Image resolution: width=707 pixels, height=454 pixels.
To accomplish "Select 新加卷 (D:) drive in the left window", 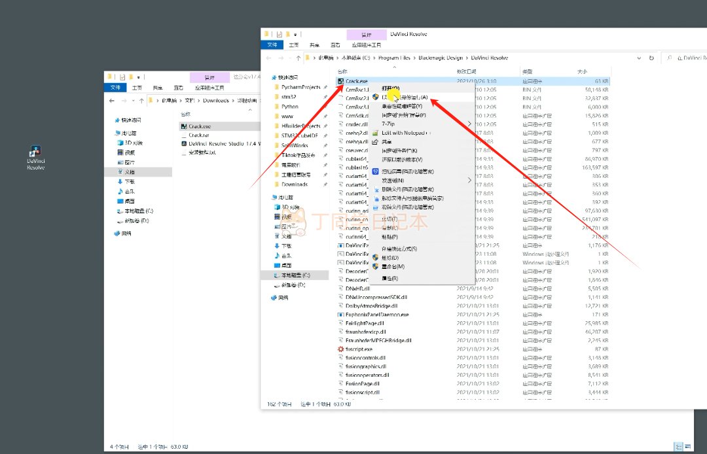I will pyautogui.click(x=136, y=220).
